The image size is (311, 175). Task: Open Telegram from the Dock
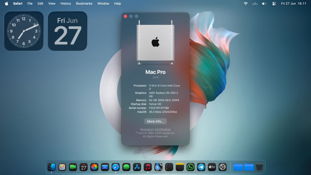[201, 167]
